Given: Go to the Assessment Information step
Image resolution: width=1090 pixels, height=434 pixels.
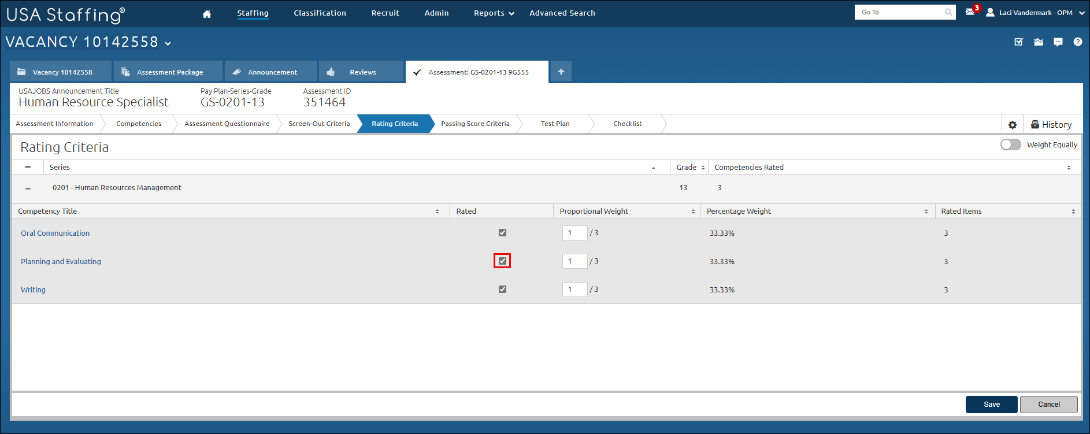Looking at the screenshot, I should [x=54, y=124].
